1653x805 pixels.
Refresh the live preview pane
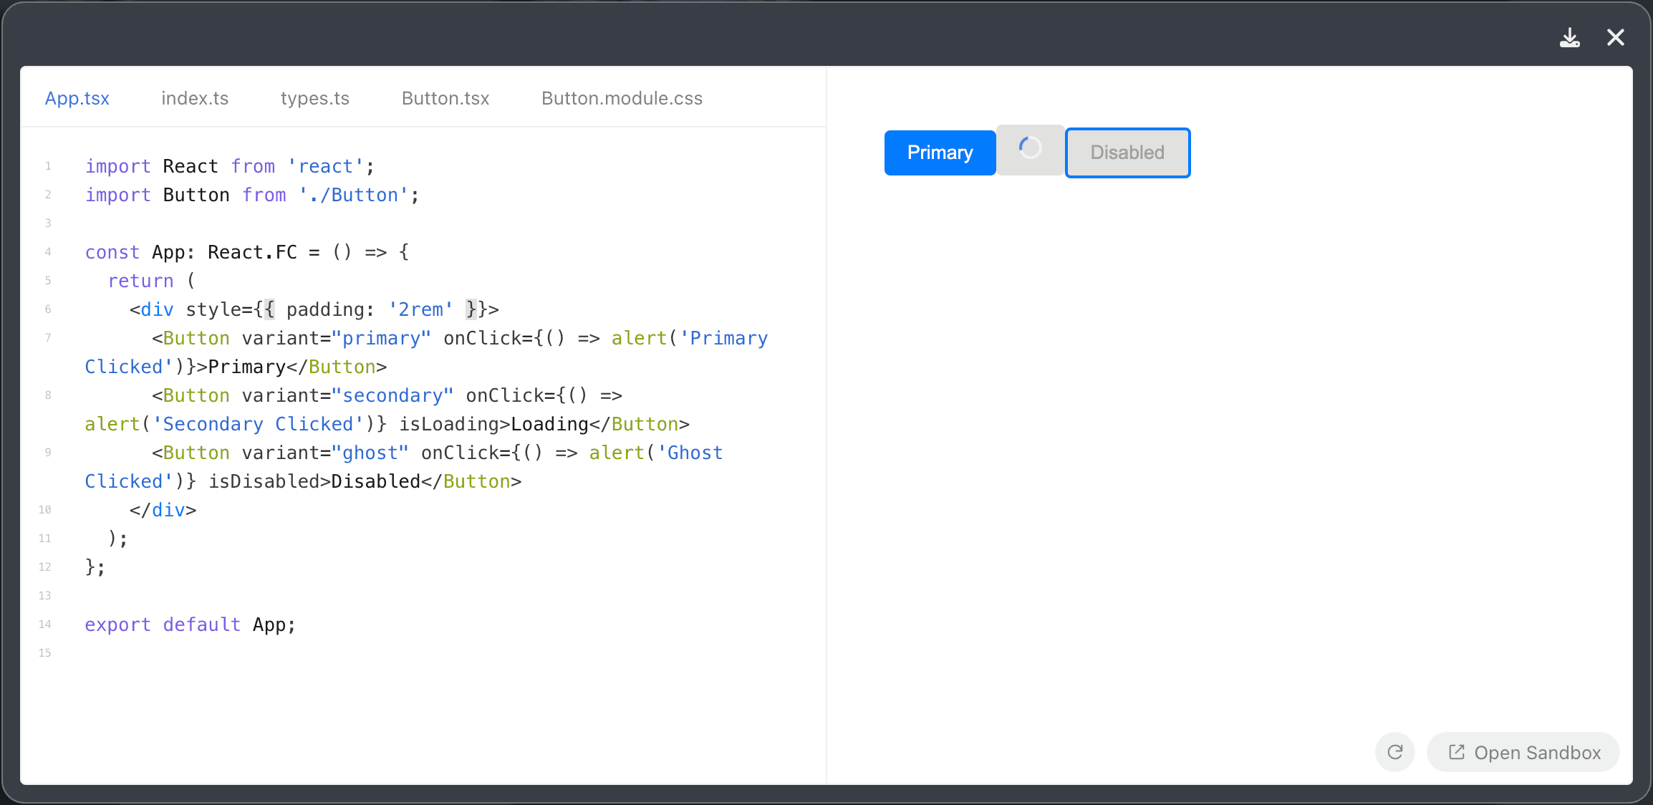coord(1394,752)
